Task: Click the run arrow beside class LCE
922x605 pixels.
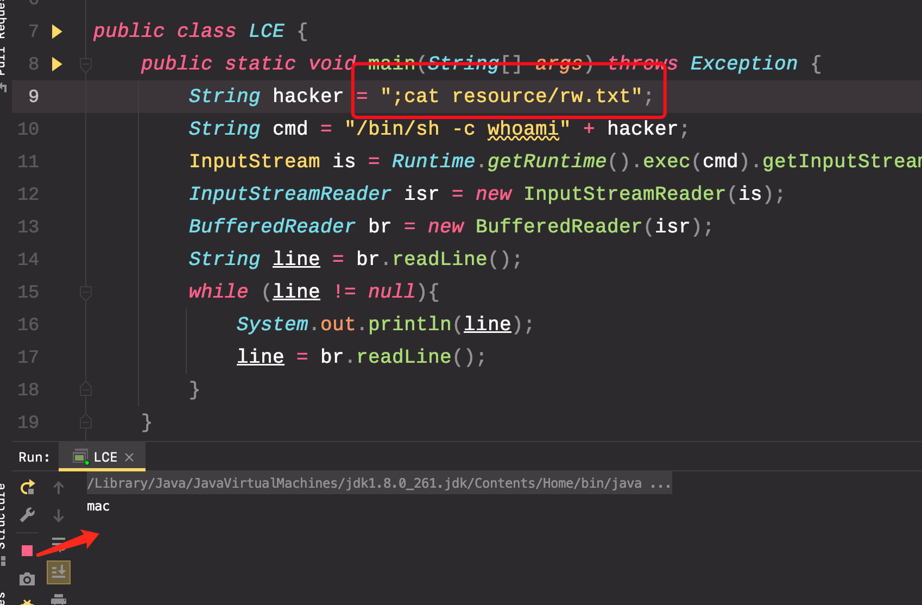Action: pos(57,31)
